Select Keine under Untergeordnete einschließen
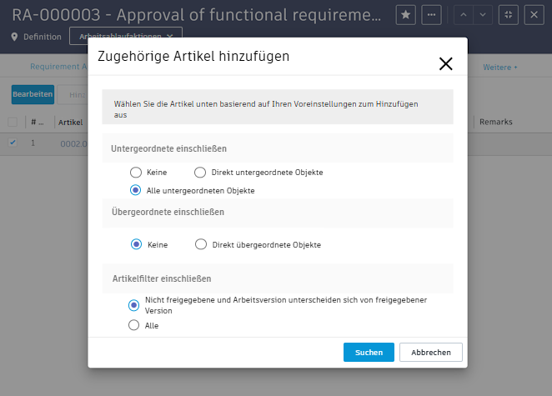The height and width of the screenshot is (396, 552). pyautogui.click(x=136, y=173)
